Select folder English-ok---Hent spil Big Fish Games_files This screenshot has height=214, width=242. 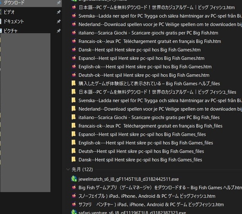click(146, 143)
